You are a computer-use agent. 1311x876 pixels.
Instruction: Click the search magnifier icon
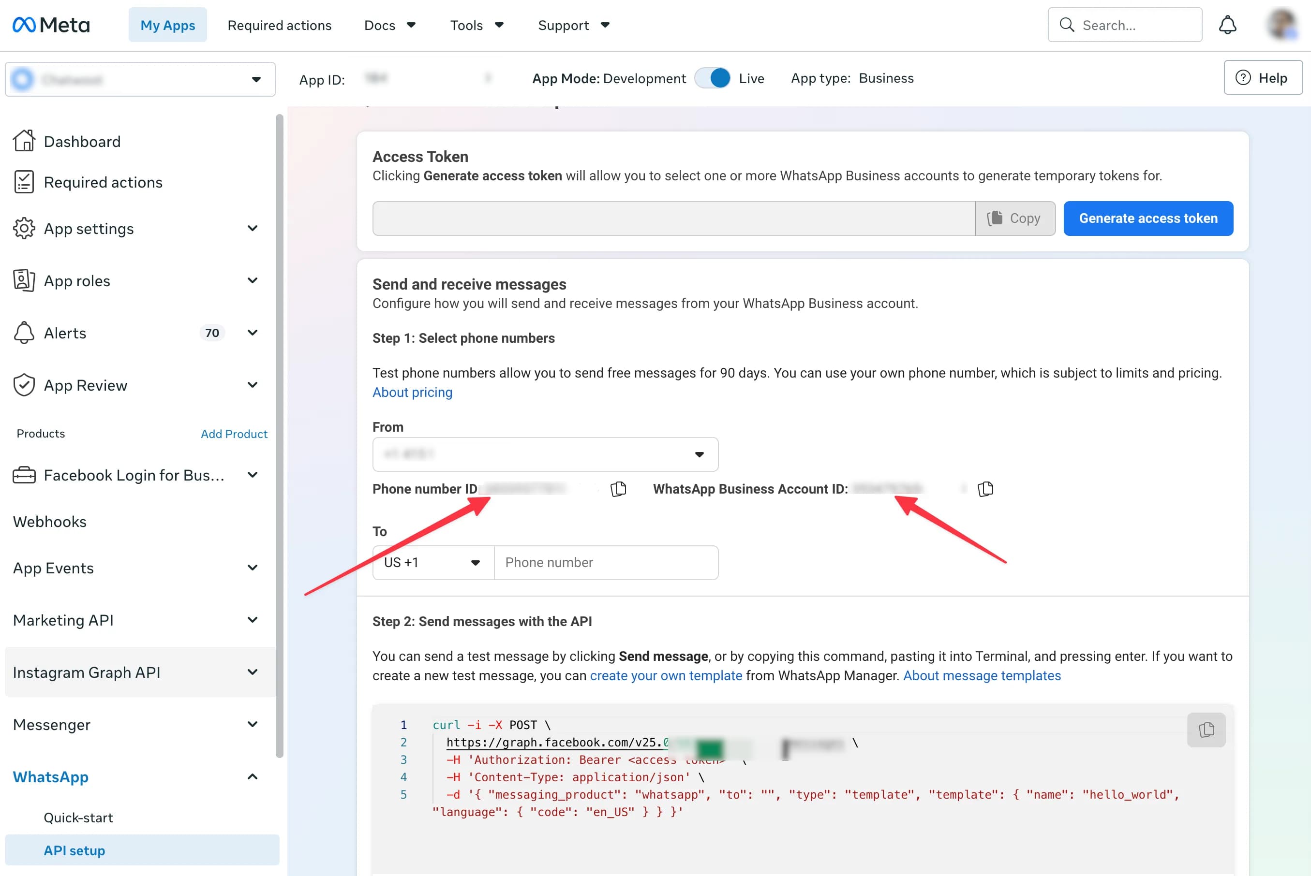(x=1067, y=25)
